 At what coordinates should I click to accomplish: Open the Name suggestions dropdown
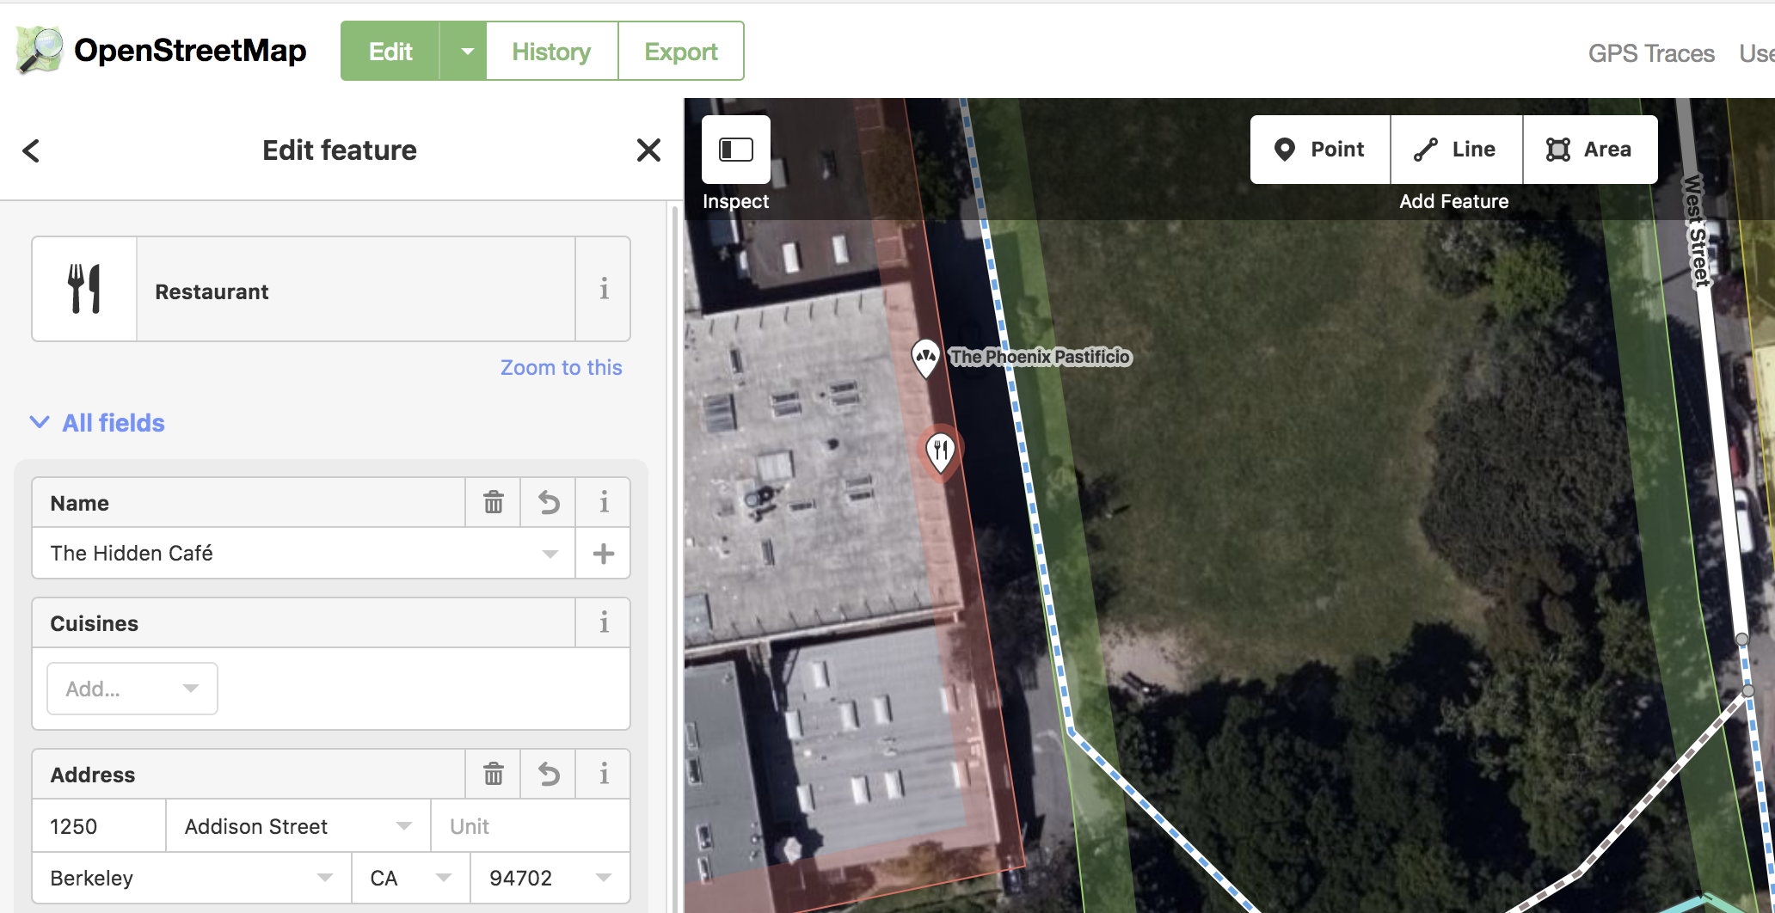[x=550, y=554]
